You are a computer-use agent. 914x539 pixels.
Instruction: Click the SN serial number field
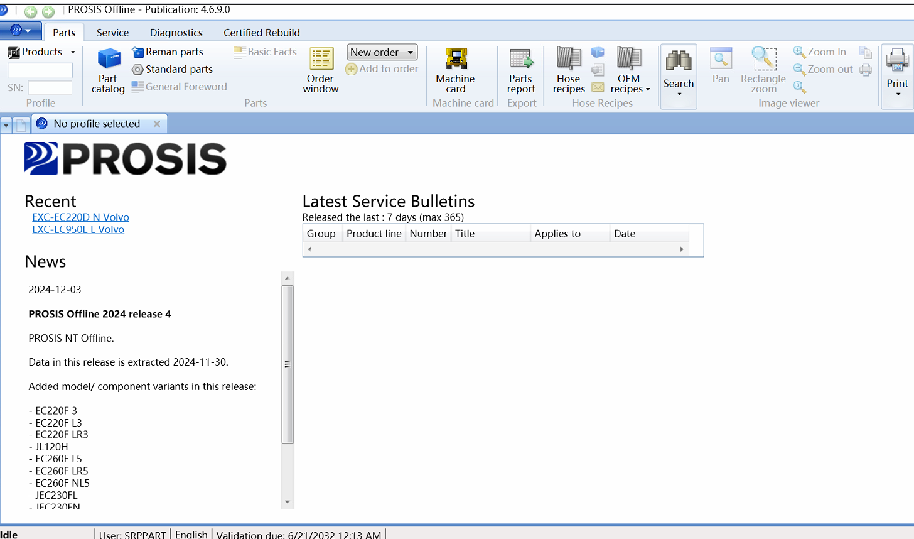pyautogui.click(x=50, y=88)
